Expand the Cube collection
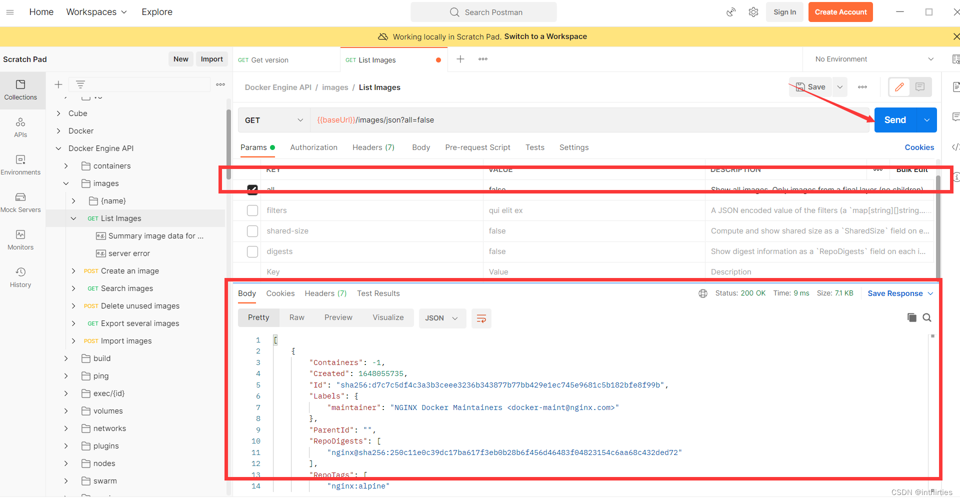 click(58, 113)
